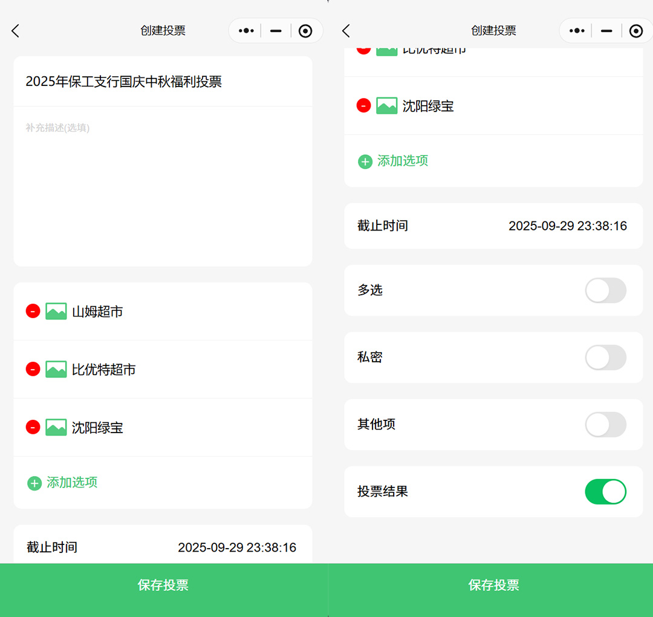Image resolution: width=653 pixels, height=617 pixels.
Task: Click the circular close capsule icon in left panel
Action: [x=305, y=31]
